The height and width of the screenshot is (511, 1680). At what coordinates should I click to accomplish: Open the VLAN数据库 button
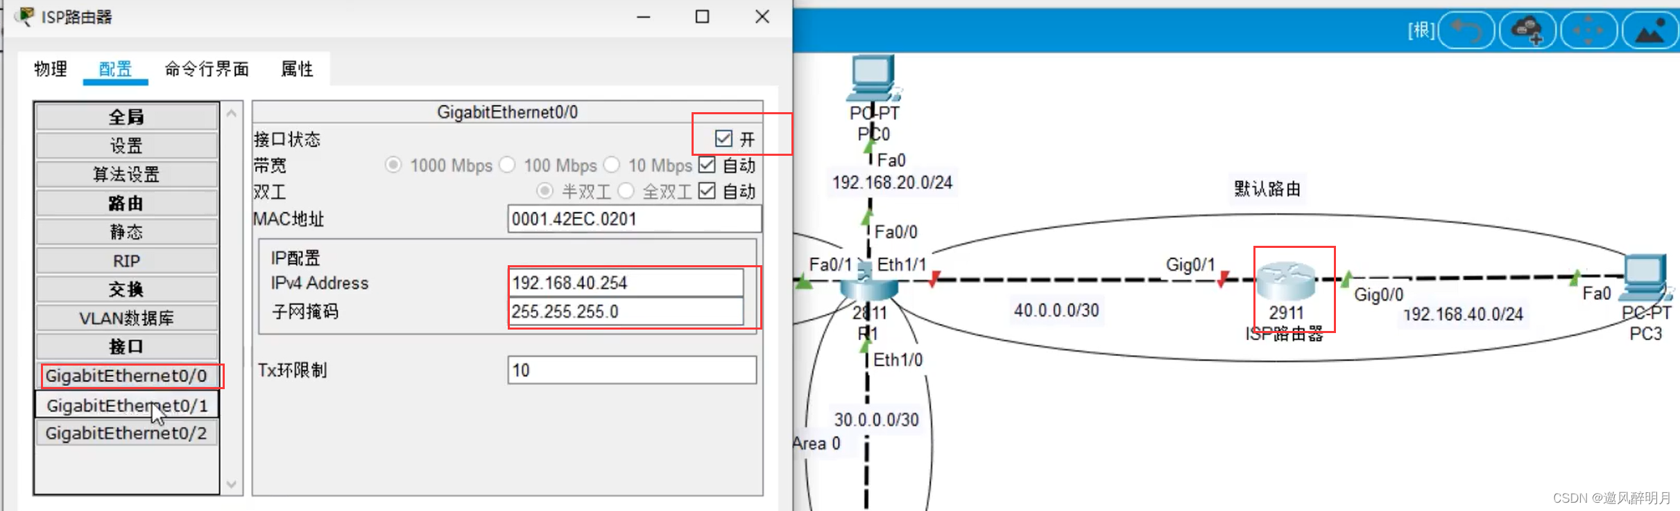click(x=126, y=318)
